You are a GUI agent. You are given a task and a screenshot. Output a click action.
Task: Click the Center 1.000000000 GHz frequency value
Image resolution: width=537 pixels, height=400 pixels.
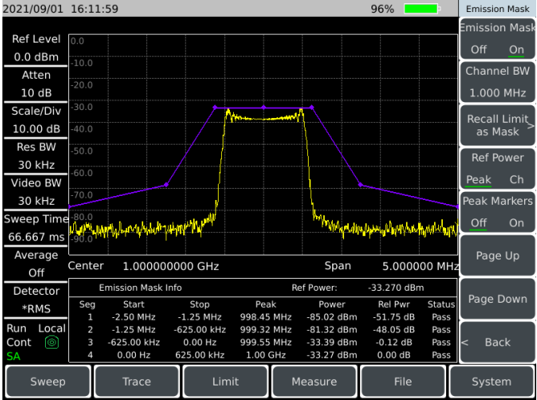(x=171, y=266)
